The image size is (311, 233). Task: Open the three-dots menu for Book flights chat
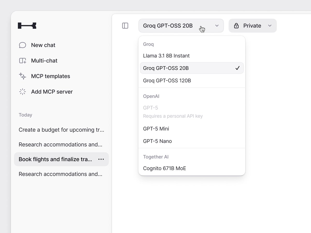coord(101,159)
